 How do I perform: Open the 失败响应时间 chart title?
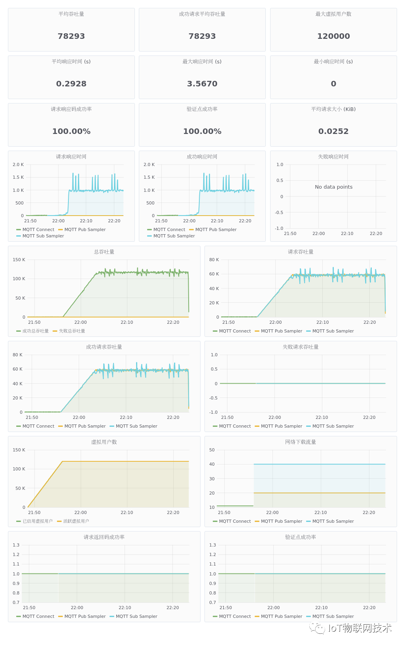(x=333, y=157)
